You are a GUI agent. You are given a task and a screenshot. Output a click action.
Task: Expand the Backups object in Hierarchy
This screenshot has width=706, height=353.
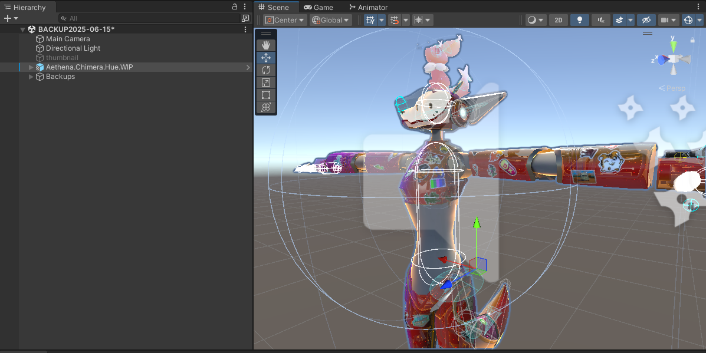click(x=31, y=77)
